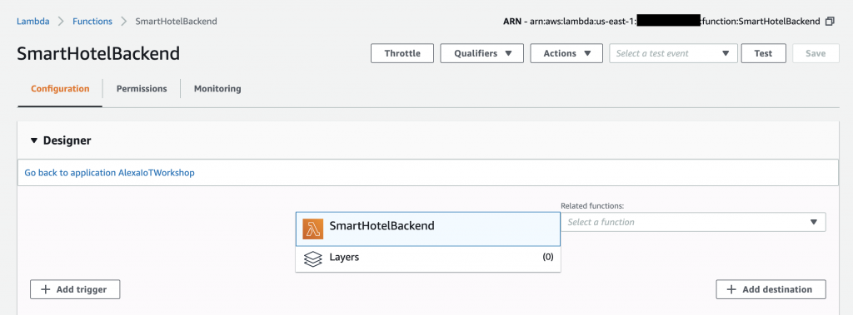Click the SmartHotelBackend breadcrumb text
Viewport: 853px width, 315px height.
tap(177, 22)
